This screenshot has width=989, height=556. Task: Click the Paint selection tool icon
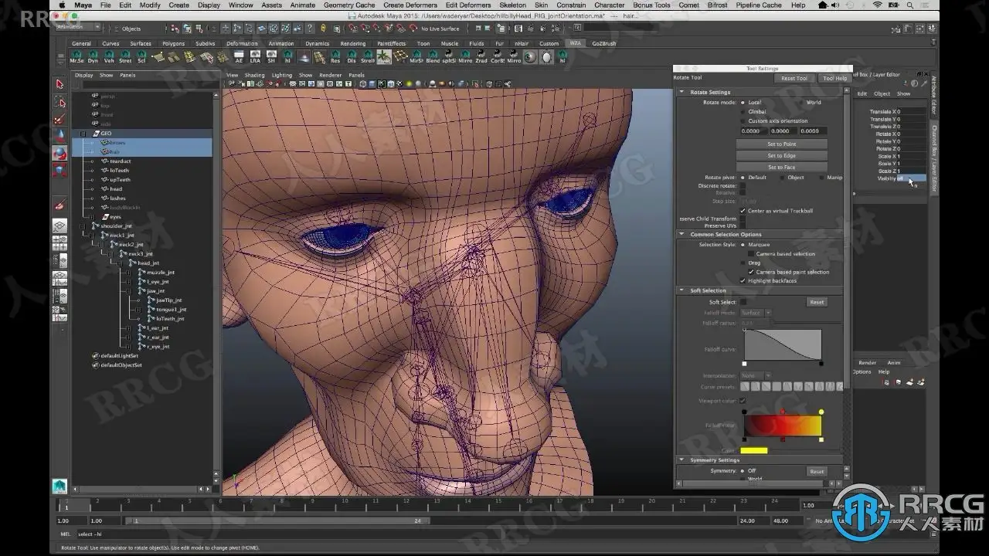pyautogui.click(x=59, y=120)
